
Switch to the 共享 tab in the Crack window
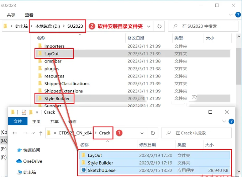[54, 122]
